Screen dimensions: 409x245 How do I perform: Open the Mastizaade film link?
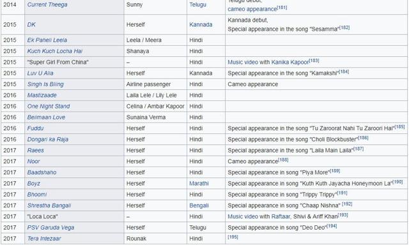click(x=42, y=95)
